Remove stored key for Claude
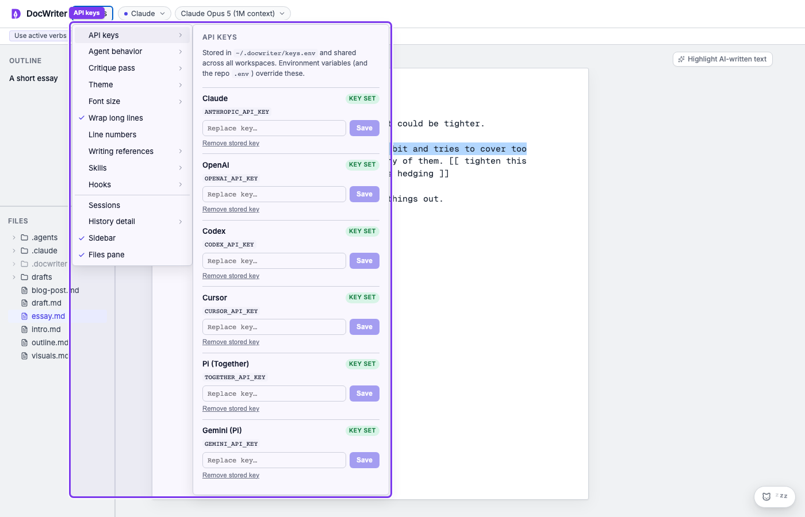Screen dimensions: 805x517 231,143
